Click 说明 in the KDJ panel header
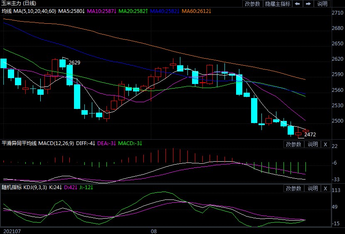 [312, 188]
